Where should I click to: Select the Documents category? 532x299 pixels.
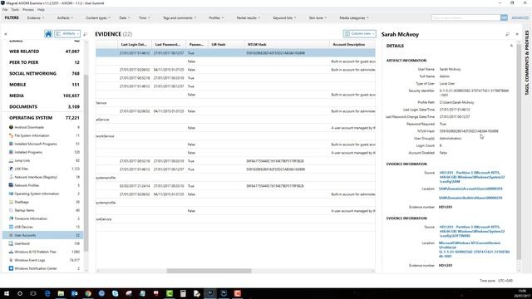(44, 107)
